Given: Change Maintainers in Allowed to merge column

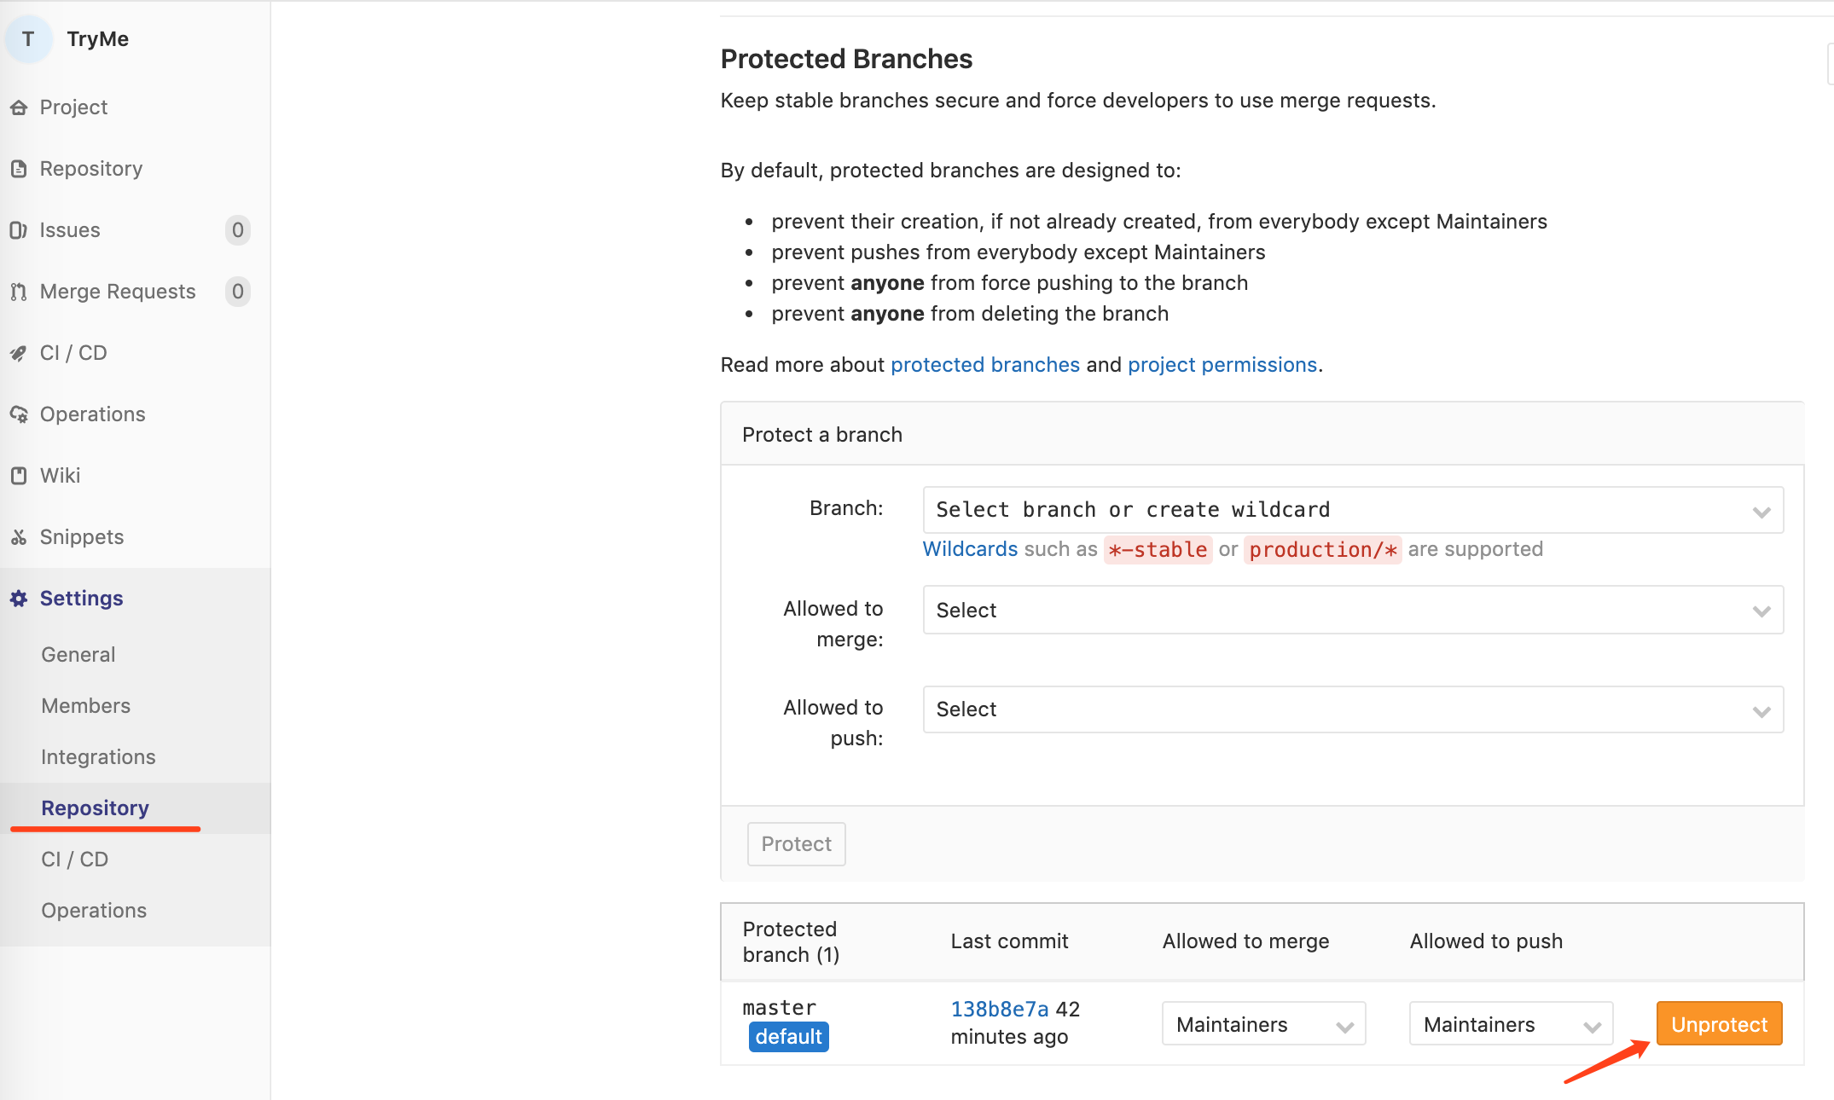Looking at the screenshot, I should pyautogui.click(x=1262, y=1023).
